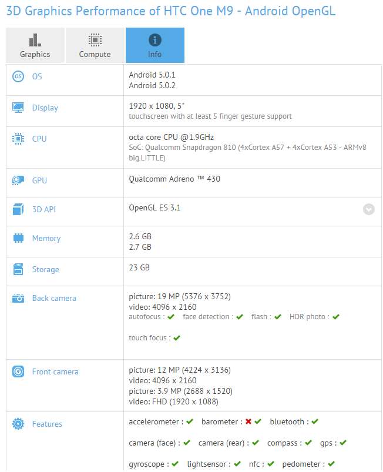Image resolution: width=383 pixels, height=472 pixels.
Task: Switch to the Graphics tab
Action: [35, 46]
